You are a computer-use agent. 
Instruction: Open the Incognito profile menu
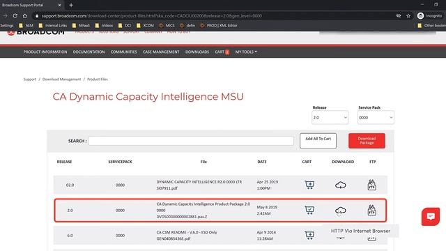click(429, 16)
